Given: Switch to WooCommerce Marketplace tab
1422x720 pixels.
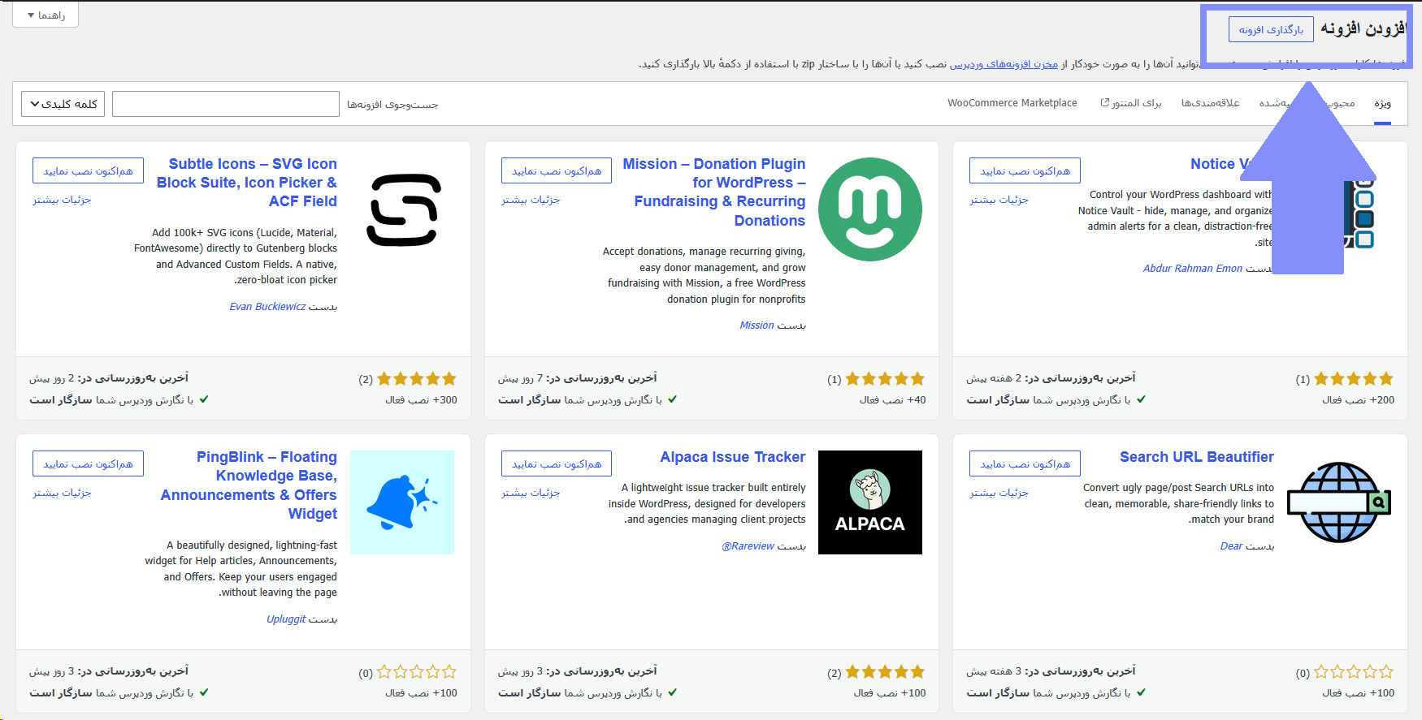Looking at the screenshot, I should [1012, 103].
